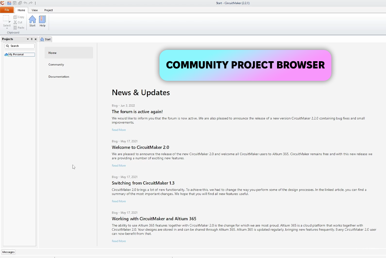Open the Messages panel button
The width and height of the screenshot is (386, 258).
[8, 252]
